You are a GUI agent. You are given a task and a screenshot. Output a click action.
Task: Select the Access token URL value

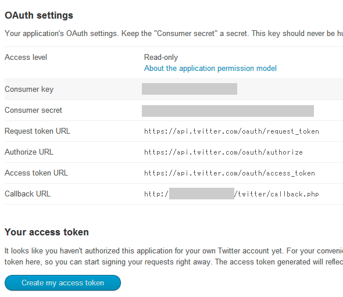[x=230, y=173]
